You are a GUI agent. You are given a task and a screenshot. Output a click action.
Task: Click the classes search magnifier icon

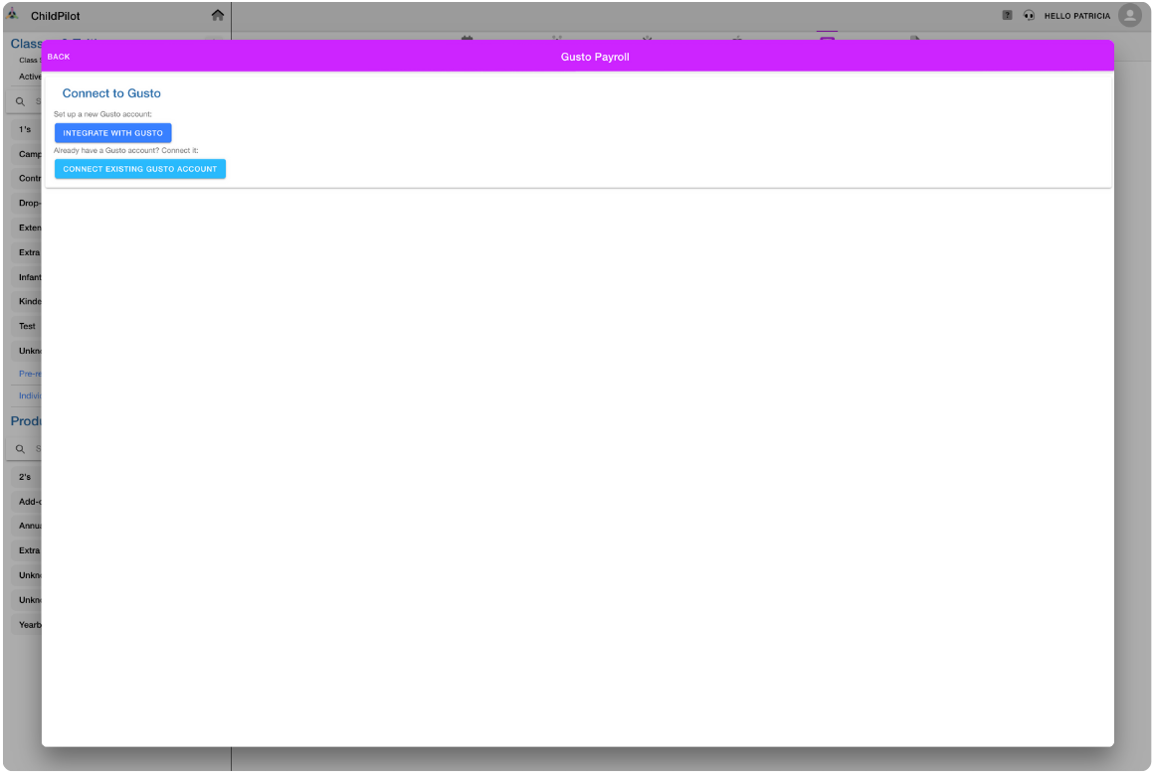21,101
